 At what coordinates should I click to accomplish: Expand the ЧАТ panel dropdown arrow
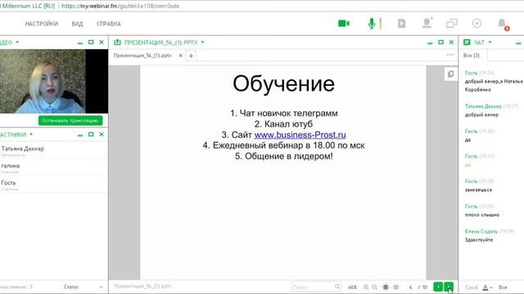(490, 42)
